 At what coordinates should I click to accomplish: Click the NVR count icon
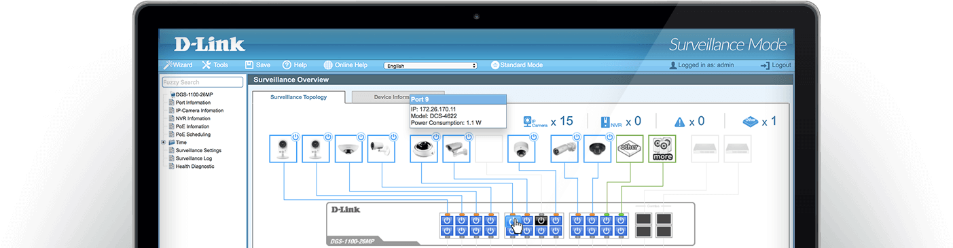[611, 122]
